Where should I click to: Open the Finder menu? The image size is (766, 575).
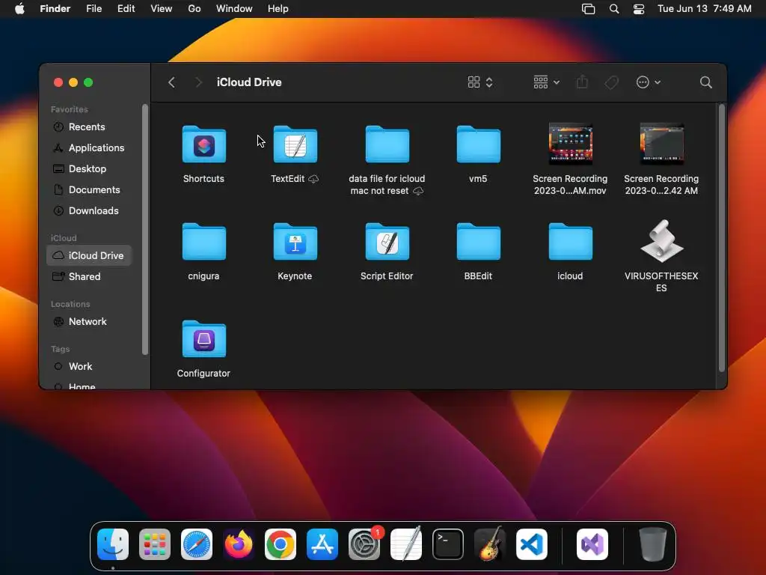55,9
